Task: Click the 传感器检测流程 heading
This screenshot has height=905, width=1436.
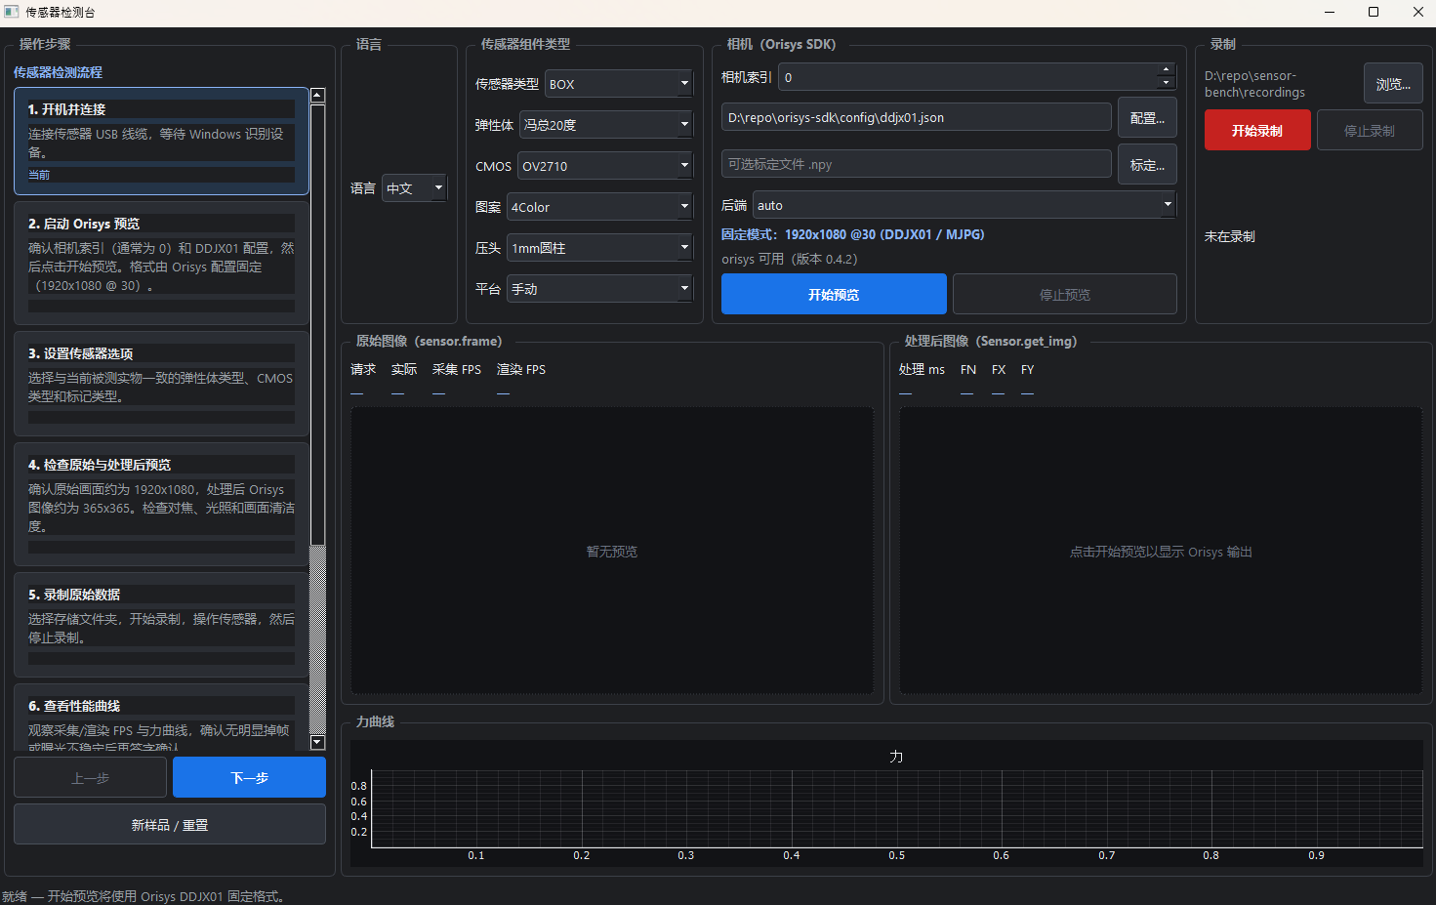Action: pyautogui.click(x=58, y=72)
